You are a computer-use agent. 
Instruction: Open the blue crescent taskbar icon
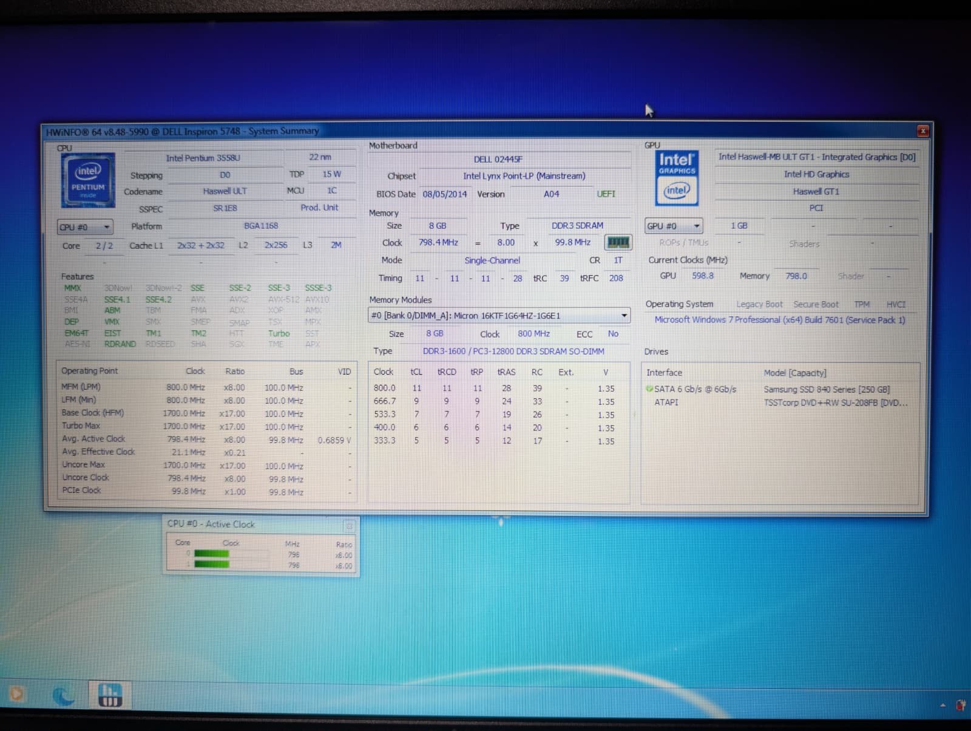pyautogui.click(x=63, y=695)
